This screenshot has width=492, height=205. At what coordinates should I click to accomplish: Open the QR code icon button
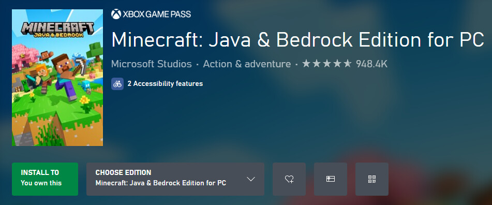point(372,179)
